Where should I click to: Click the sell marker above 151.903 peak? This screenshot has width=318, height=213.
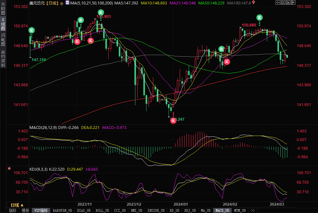pyautogui.click(x=101, y=12)
